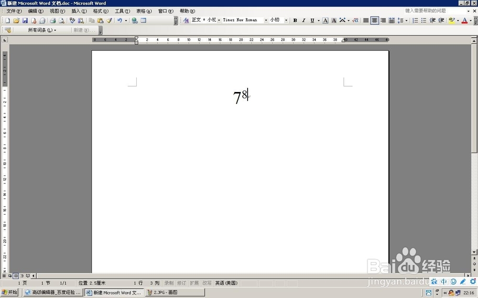Screen dimensions: 478x298
Task: Run the spelling and grammar check
Action: pyautogui.click(x=72, y=21)
